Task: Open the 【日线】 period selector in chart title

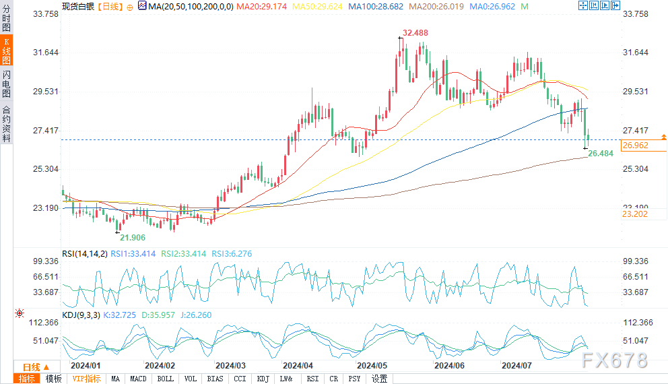Action: 108,6
